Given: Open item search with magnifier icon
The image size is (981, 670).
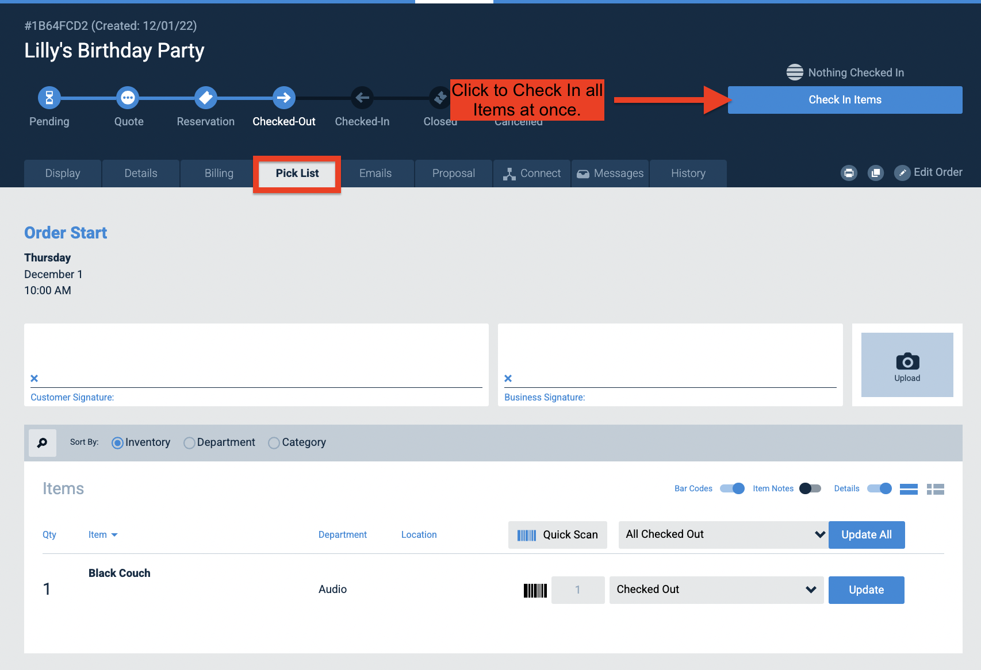Looking at the screenshot, I should (x=43, y=443).
